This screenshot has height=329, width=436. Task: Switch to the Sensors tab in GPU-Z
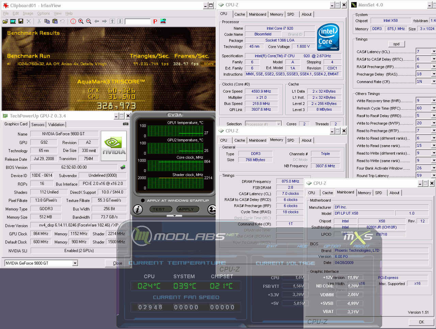pos(38,125)
